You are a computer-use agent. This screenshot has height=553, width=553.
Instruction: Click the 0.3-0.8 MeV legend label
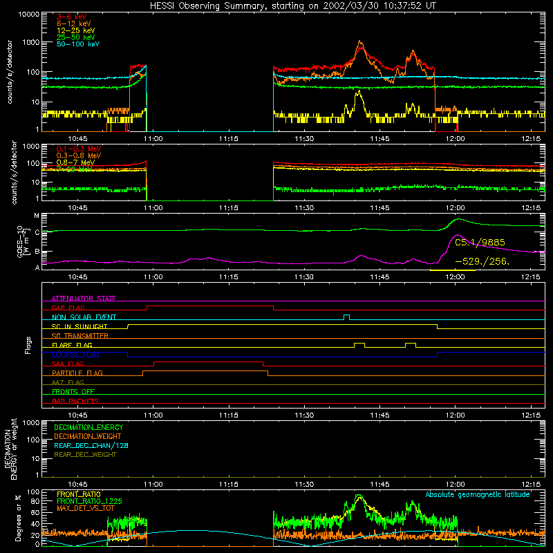coord(79,156)
